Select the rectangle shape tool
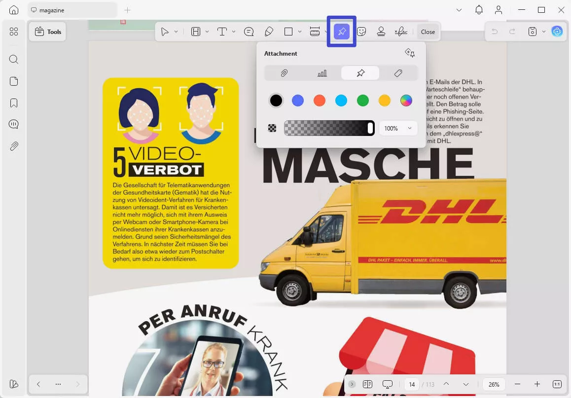The height and width of the screenshot is (398, 571). click(x=288, y=32)
